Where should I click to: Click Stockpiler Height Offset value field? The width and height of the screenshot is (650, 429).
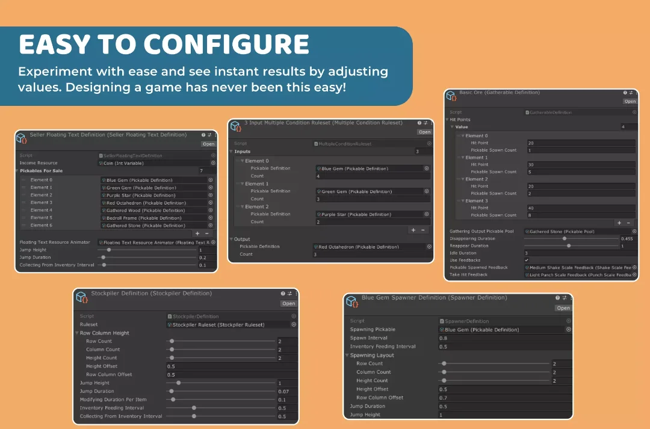(232, 366)
